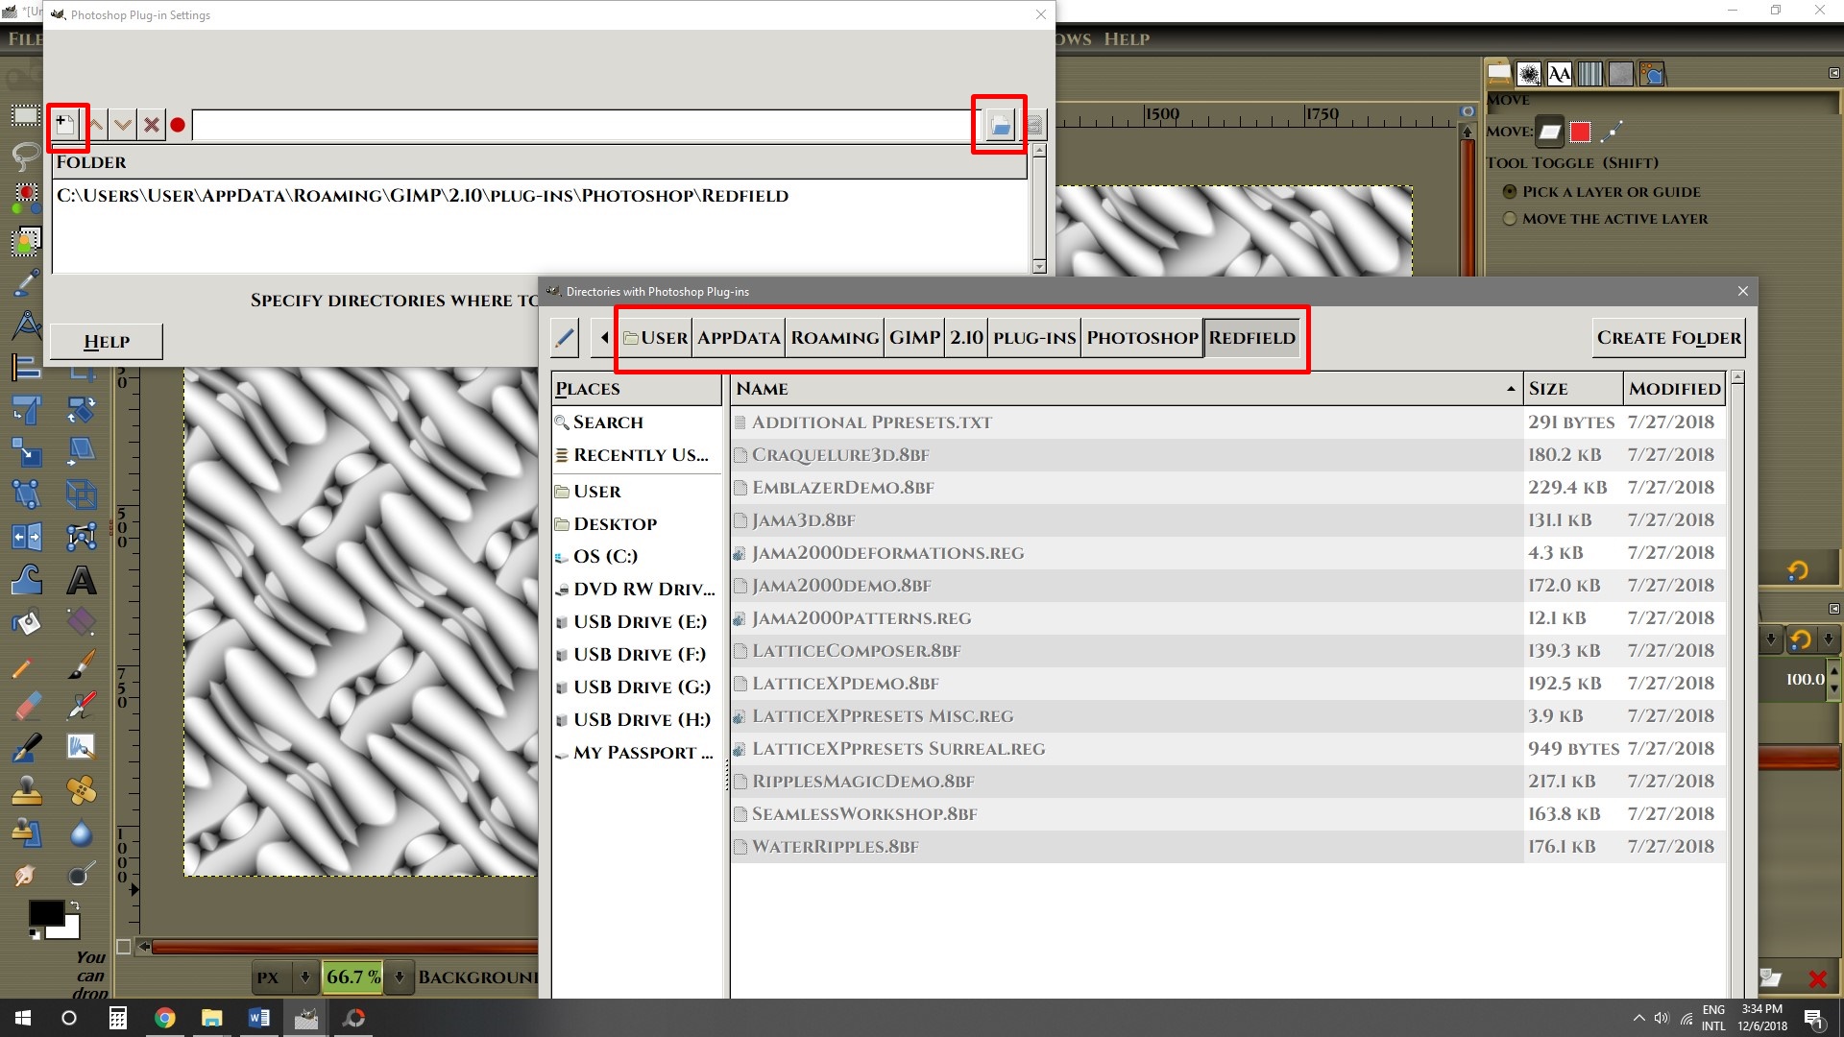Activate the Color Picker eyedropper tool
This screenshot has height=1037, width=1844.
click(26, 282)
